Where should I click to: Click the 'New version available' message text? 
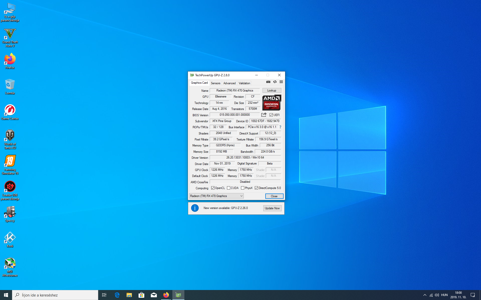tap(225, 208)
